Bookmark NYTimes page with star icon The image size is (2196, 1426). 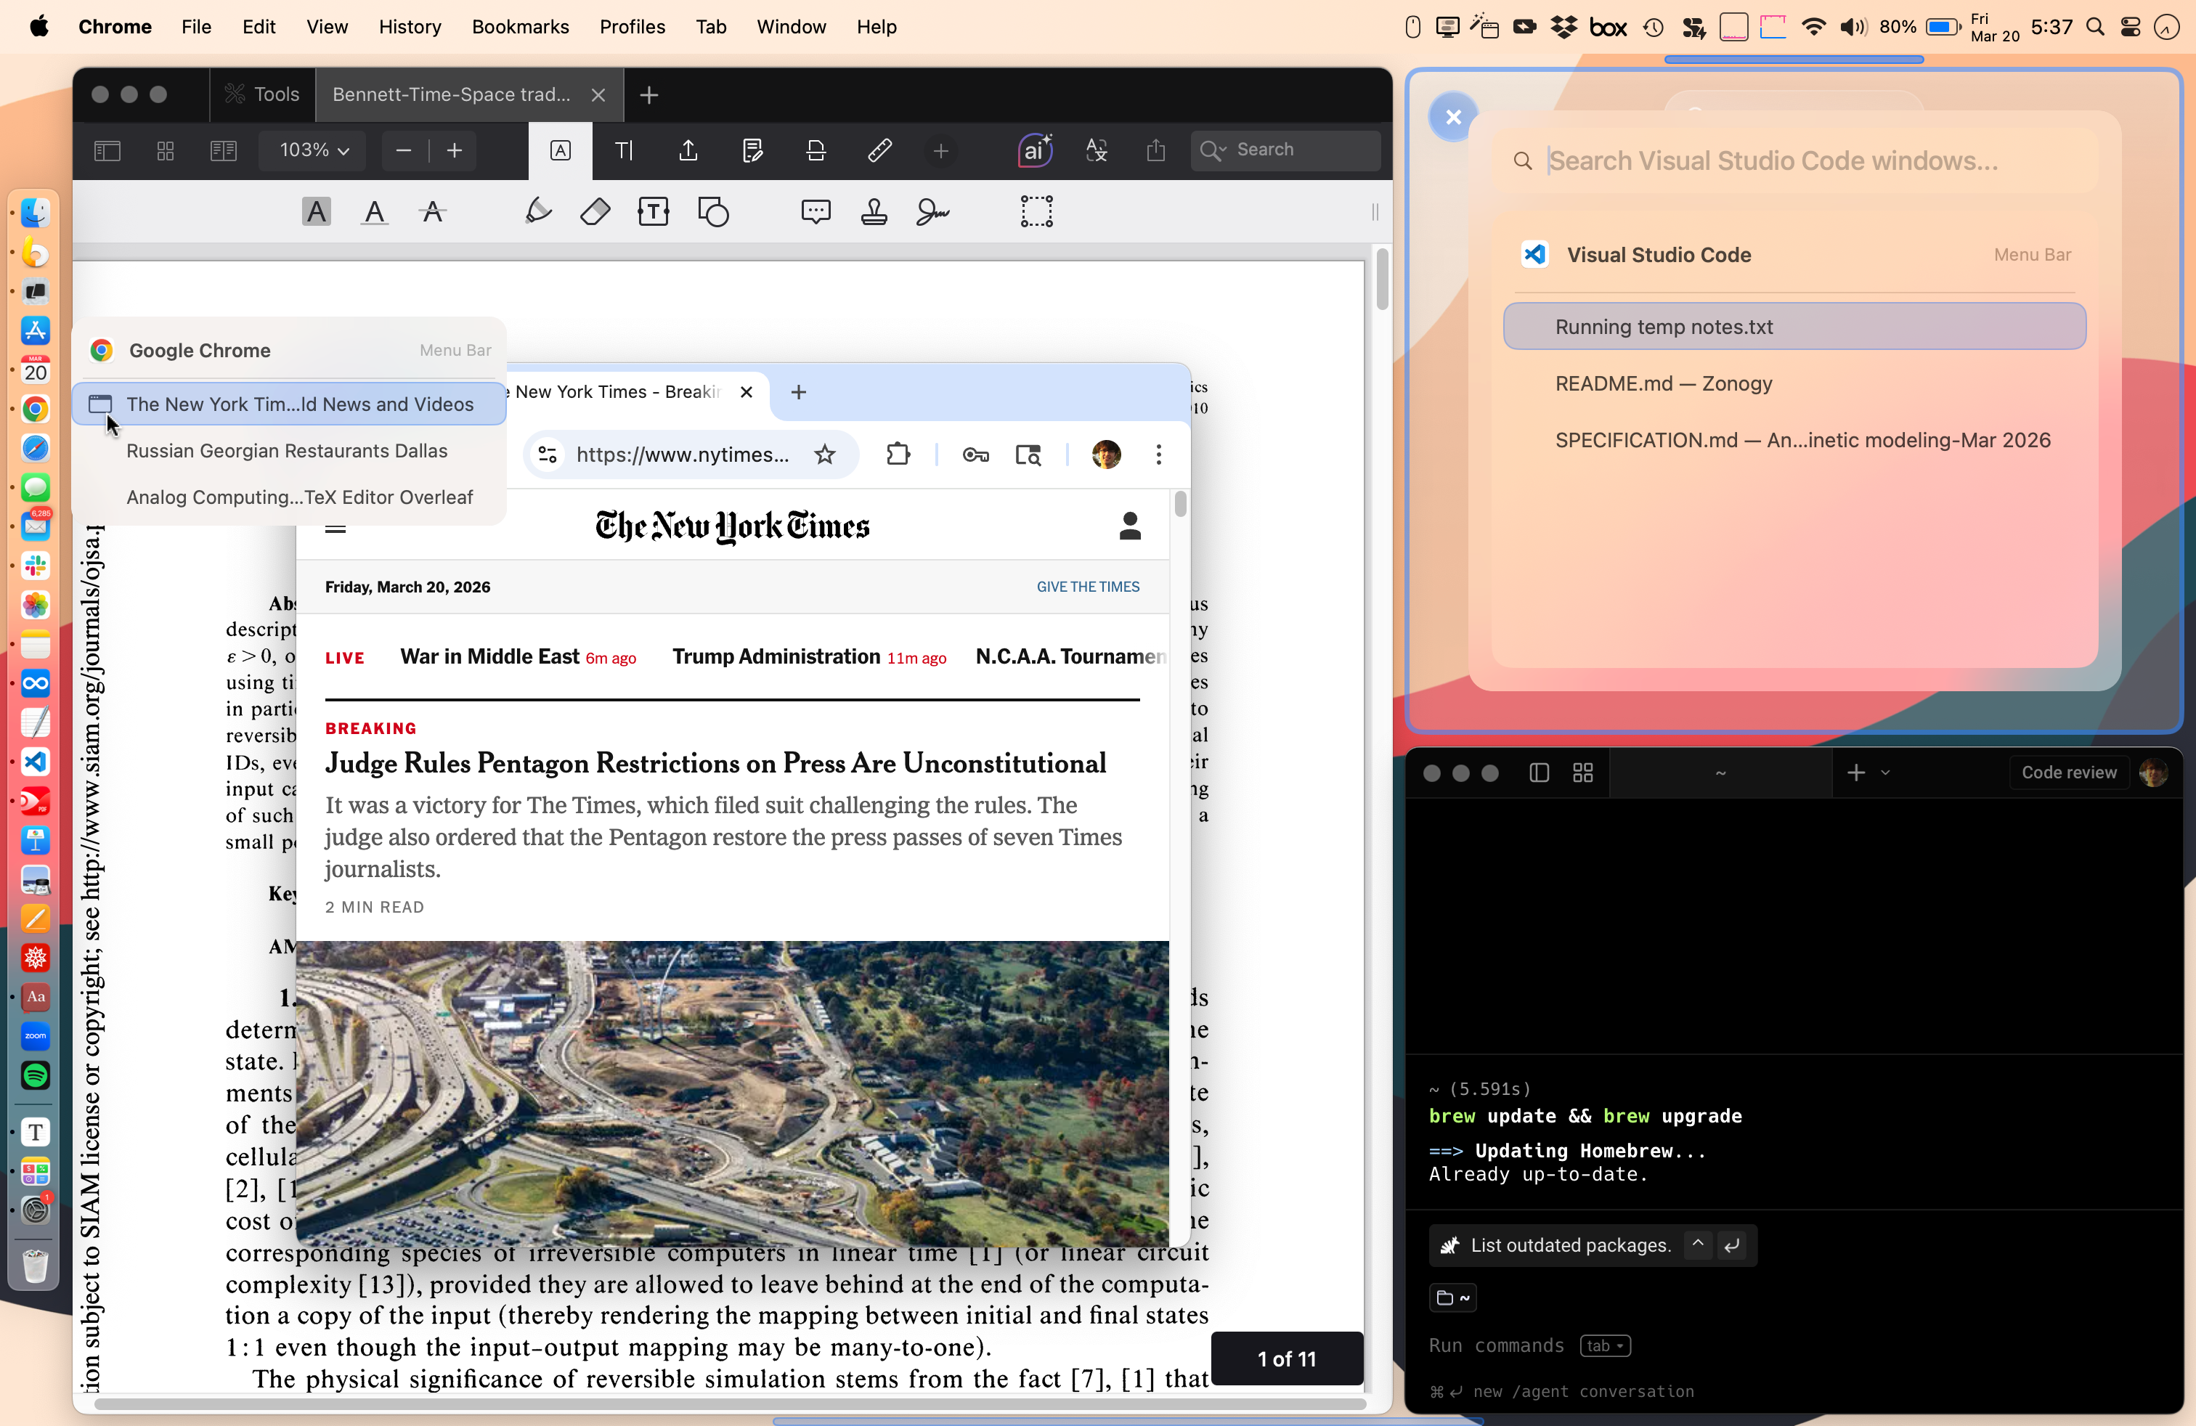tap(825, 454)
